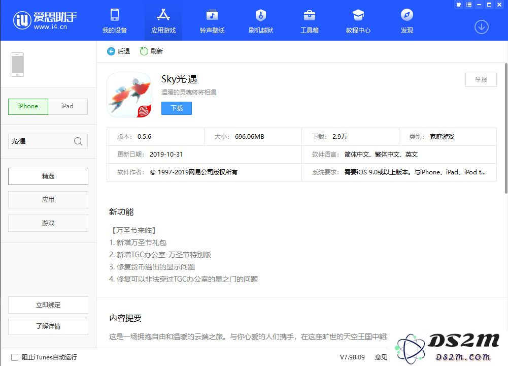Click 立即绑定 bind now button
Screen dimensions: 508x366
pyautogui.click(x=48, y=305)
